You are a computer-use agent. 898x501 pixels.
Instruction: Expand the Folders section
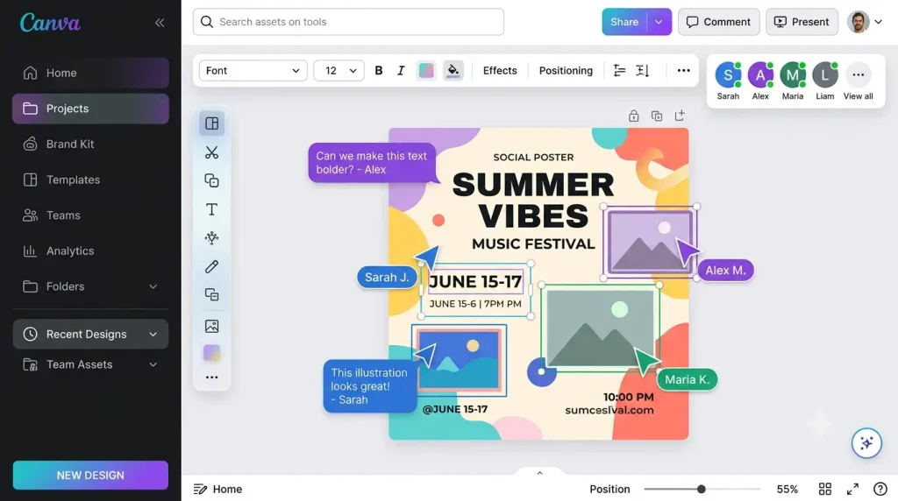[153, 286]
